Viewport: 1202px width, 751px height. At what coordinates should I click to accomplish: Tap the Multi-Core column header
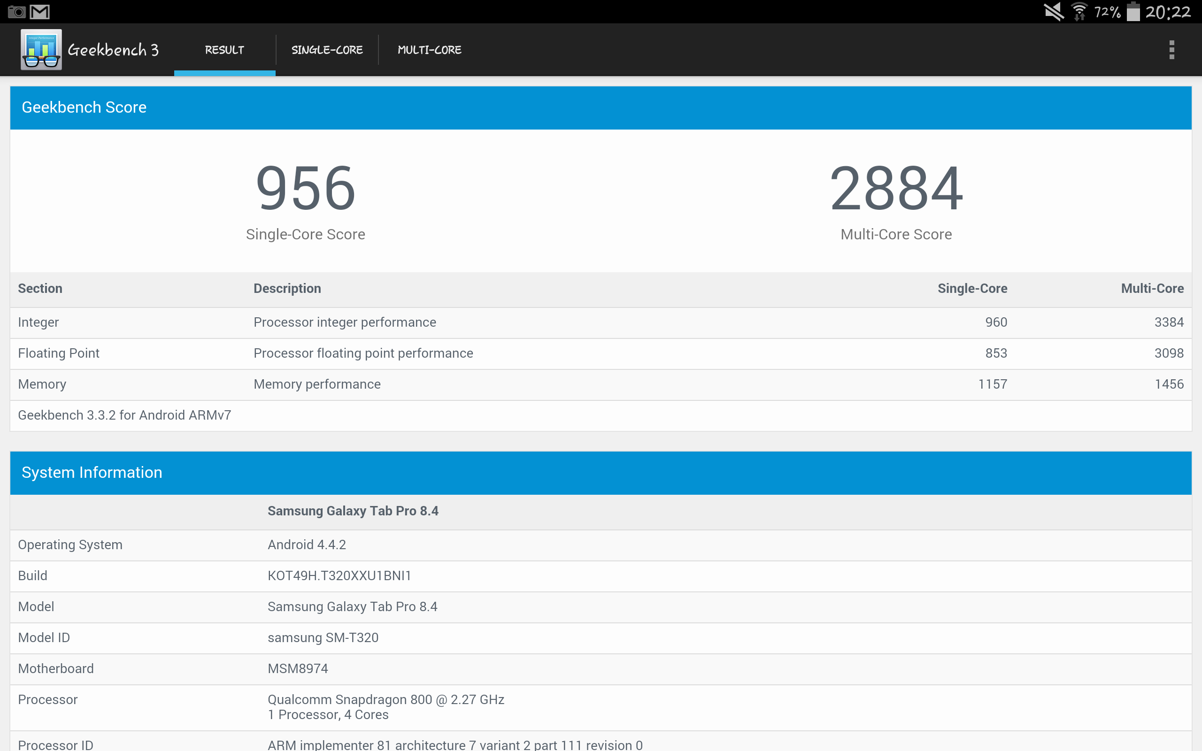point(1152,289)
